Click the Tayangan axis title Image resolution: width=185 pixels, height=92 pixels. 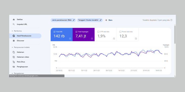166,45
